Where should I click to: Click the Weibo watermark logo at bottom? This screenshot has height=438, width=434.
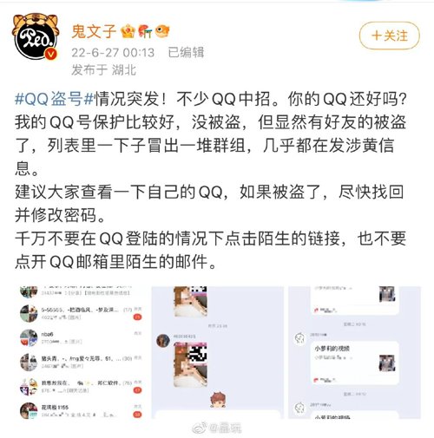(200, 428)
